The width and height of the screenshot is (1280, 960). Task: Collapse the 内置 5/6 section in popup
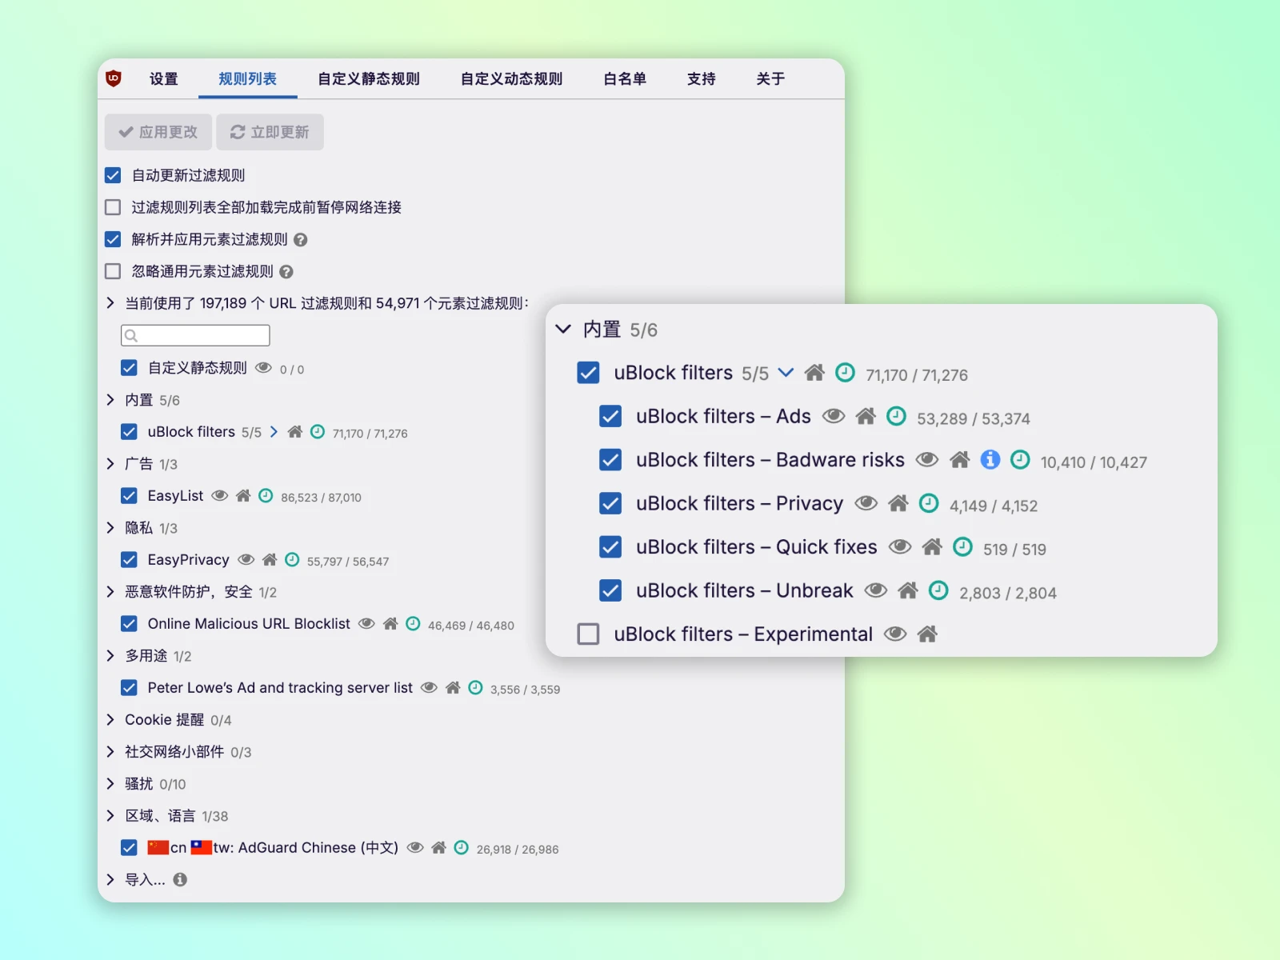[563, 329]
